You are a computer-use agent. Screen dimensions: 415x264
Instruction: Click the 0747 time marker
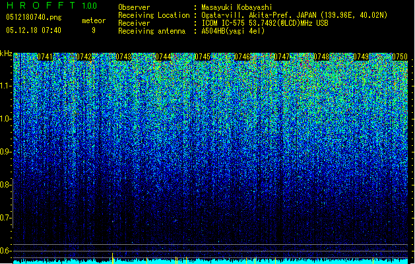point(282,57)
